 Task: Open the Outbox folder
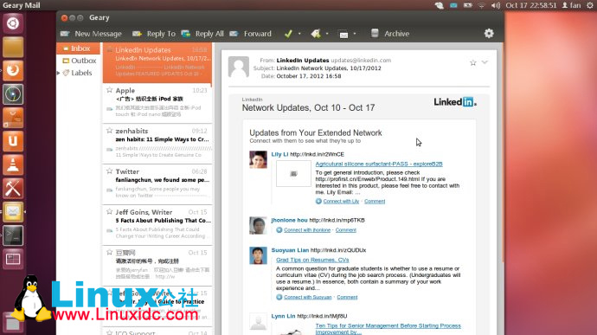tap(80, 61)
